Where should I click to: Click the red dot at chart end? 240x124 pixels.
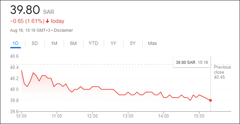point(211,100)
